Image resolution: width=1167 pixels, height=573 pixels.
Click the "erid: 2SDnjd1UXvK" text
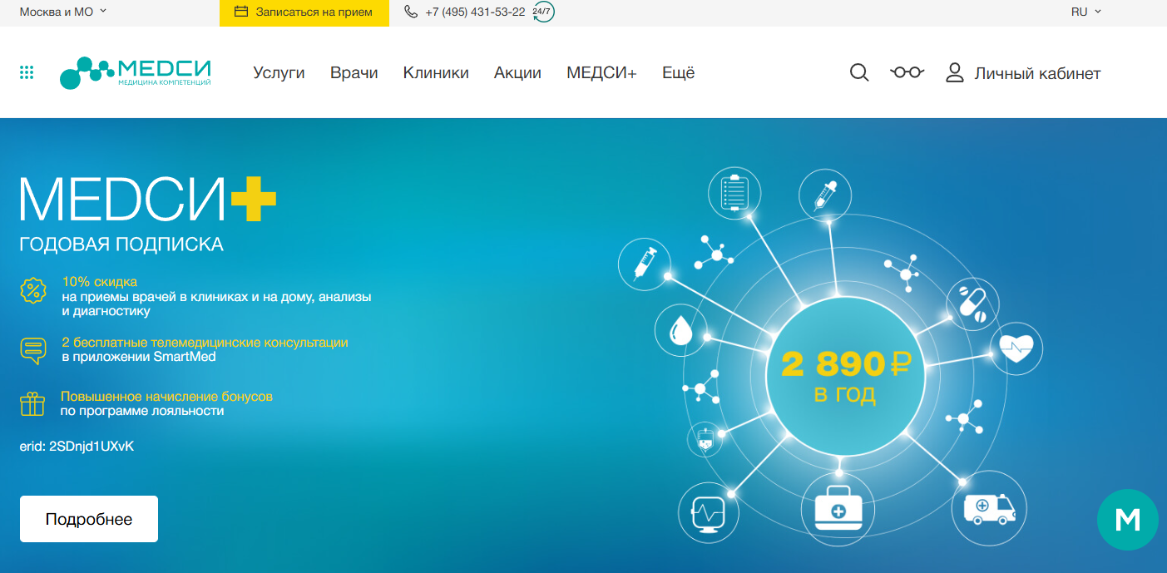pos(77,447)
